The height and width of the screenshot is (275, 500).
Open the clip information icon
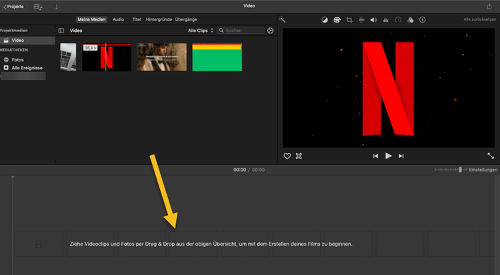pos(422,20)
